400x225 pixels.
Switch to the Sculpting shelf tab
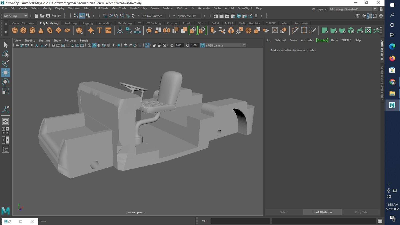click(x=70, y=23)
